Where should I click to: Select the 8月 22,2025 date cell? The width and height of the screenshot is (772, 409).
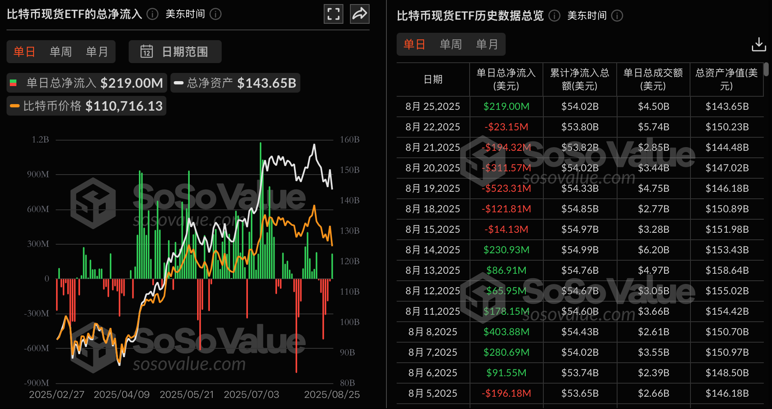(x=433, y=127)
